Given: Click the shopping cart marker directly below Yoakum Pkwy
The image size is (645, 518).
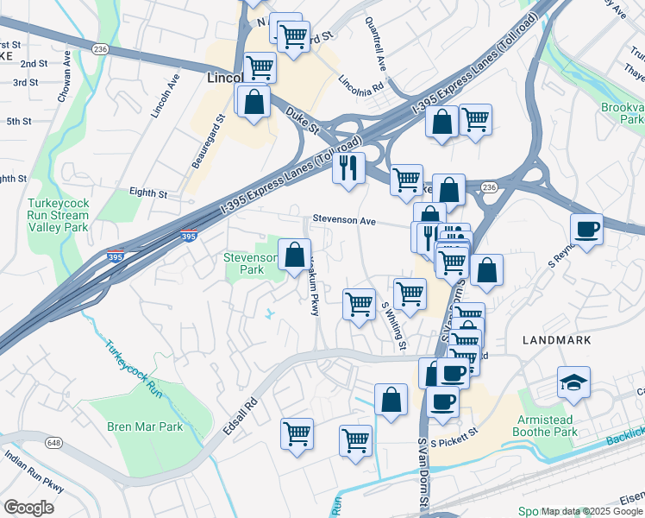Looking at the screenshot, I should 355,440.
